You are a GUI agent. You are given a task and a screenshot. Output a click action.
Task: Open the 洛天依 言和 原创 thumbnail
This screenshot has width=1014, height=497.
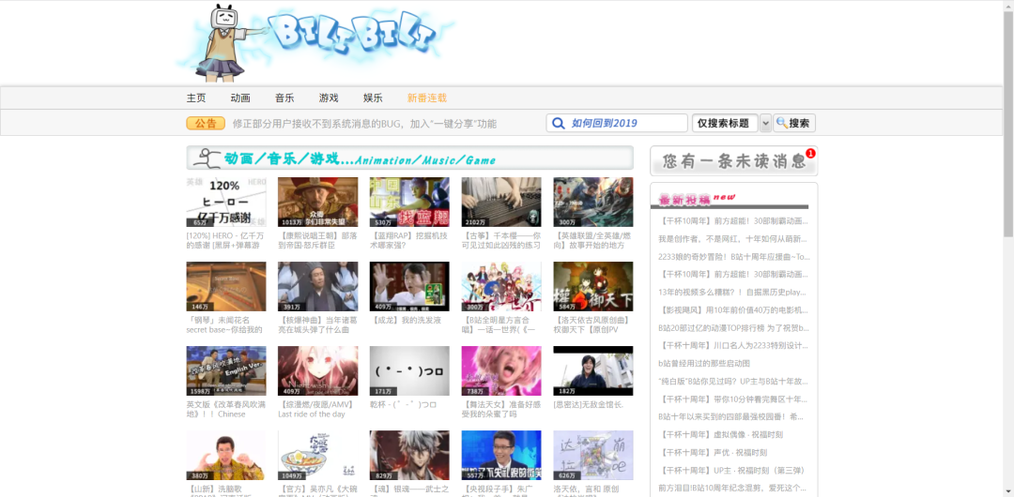(x=593, y=455)
